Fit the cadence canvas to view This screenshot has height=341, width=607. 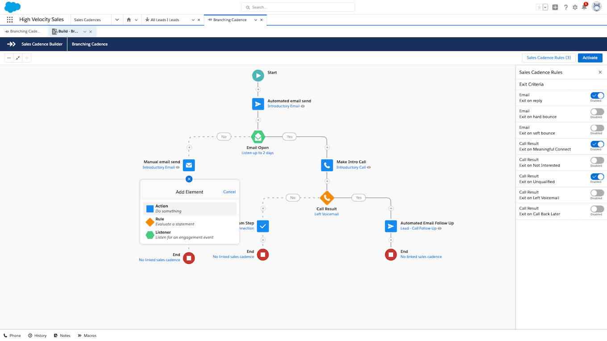[x=18, y=58]
